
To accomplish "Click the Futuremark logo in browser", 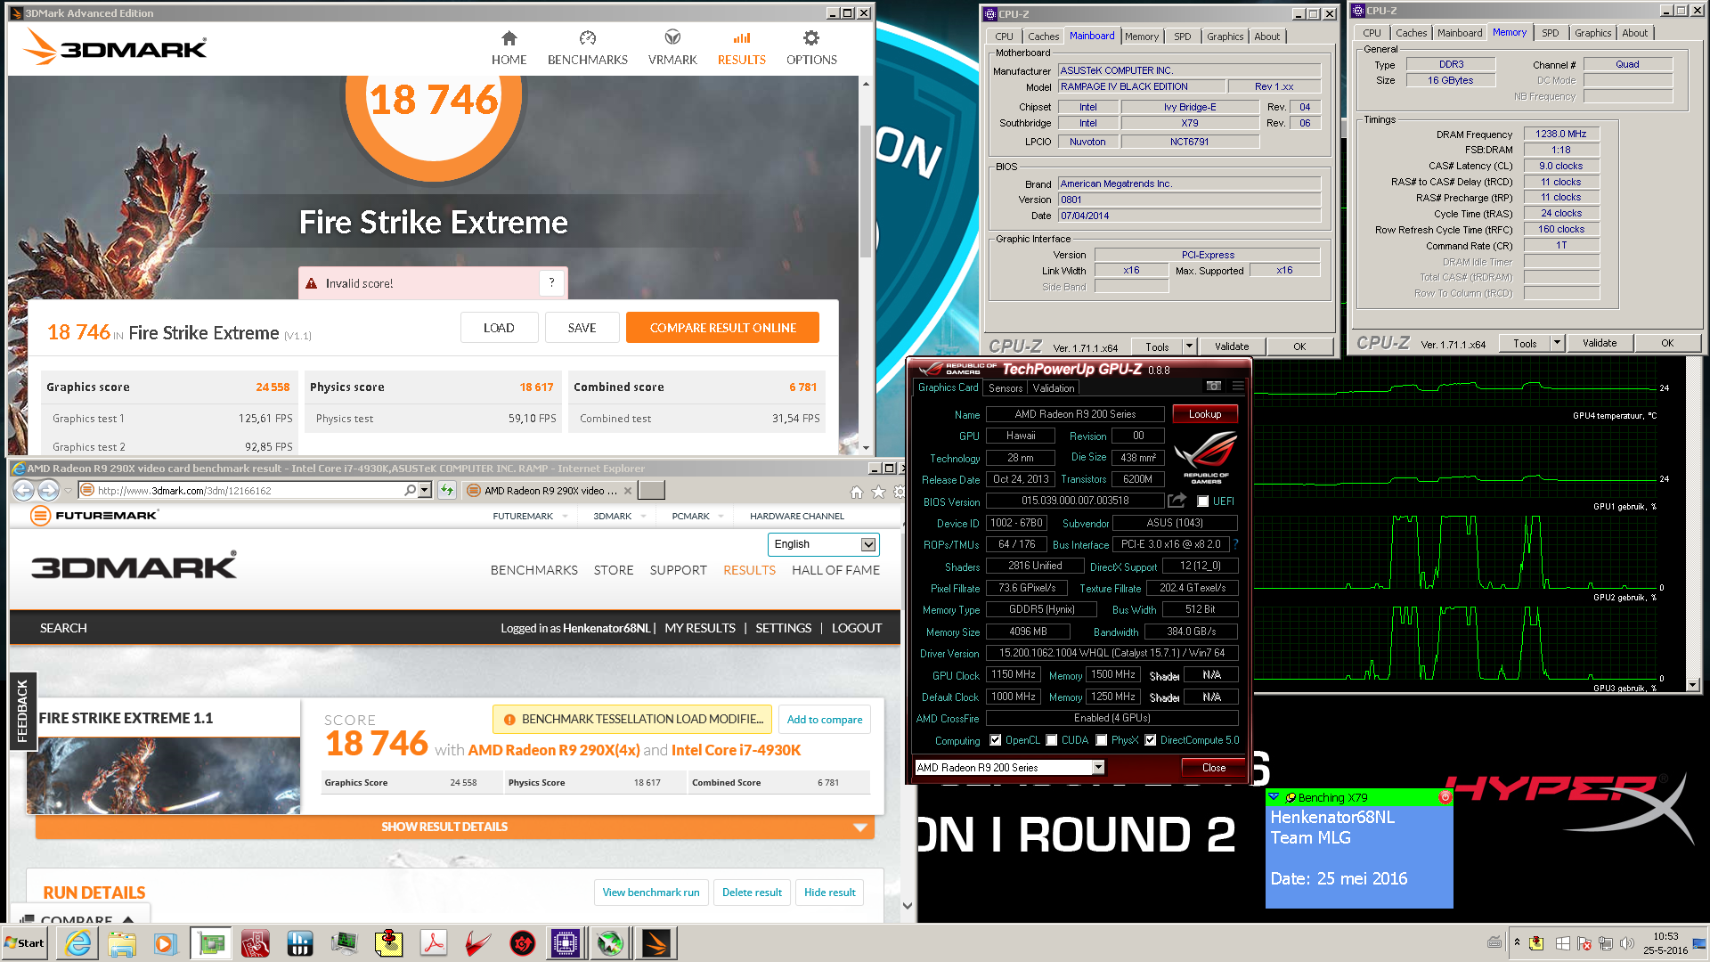I will 94,515.
